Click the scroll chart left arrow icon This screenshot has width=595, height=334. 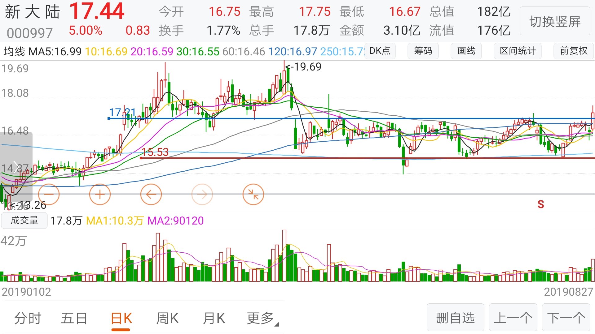(151, 194)
